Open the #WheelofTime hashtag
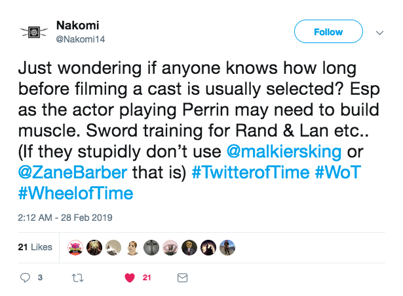This screenshot has width=403, height=296. (77, 193)
